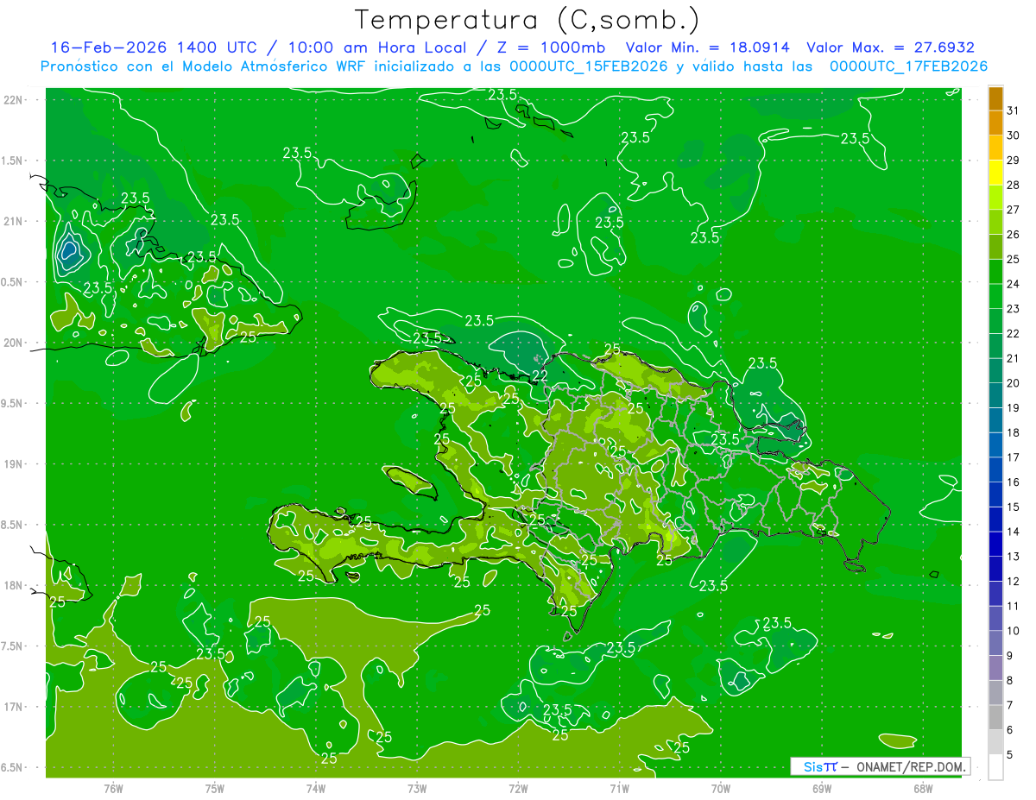Click the longitude axis label 76W

(113, 789)
